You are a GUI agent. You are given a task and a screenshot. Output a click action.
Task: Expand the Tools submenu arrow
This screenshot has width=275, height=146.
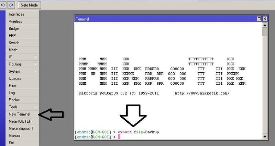click(35, 107)
